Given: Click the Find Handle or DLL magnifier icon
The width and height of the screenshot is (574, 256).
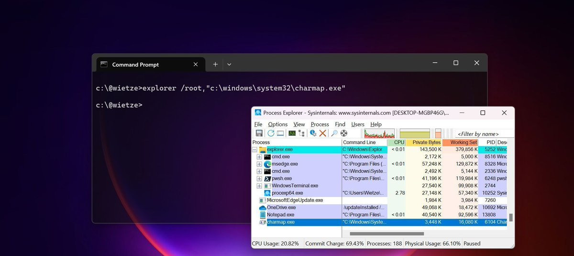Looking at the screenshot, I should pyautogui.click(x=334, y=133).
